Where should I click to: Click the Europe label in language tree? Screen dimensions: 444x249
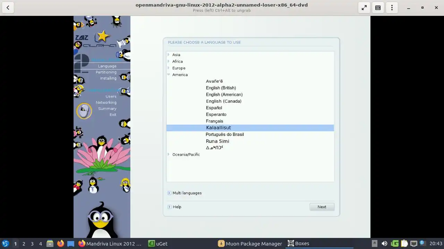[179, 68]
